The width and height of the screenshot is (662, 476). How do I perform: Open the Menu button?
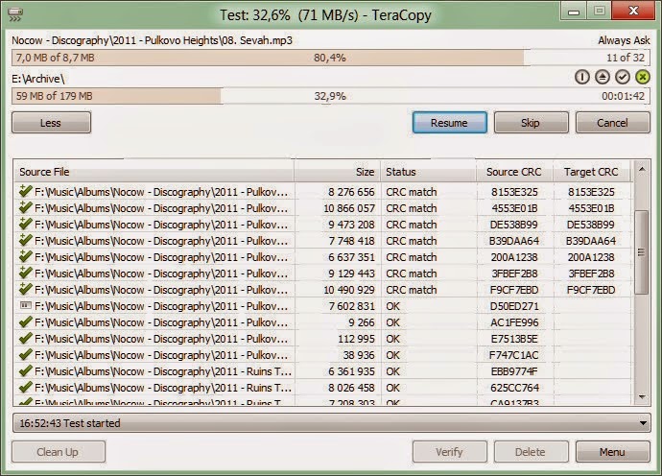(x=613, y=452)
